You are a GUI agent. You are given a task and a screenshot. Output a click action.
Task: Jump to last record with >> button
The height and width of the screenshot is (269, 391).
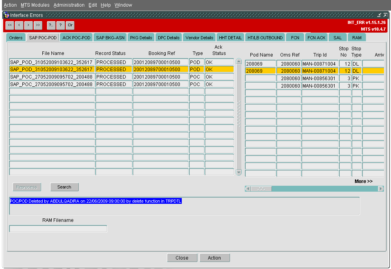point(38,25)
